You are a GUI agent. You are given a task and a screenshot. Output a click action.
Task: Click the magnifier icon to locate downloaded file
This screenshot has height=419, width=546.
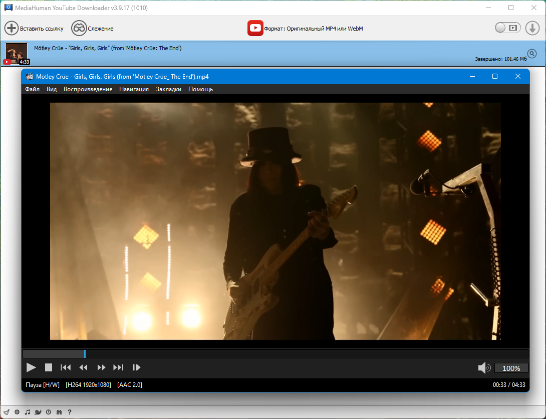coord(532,54)
